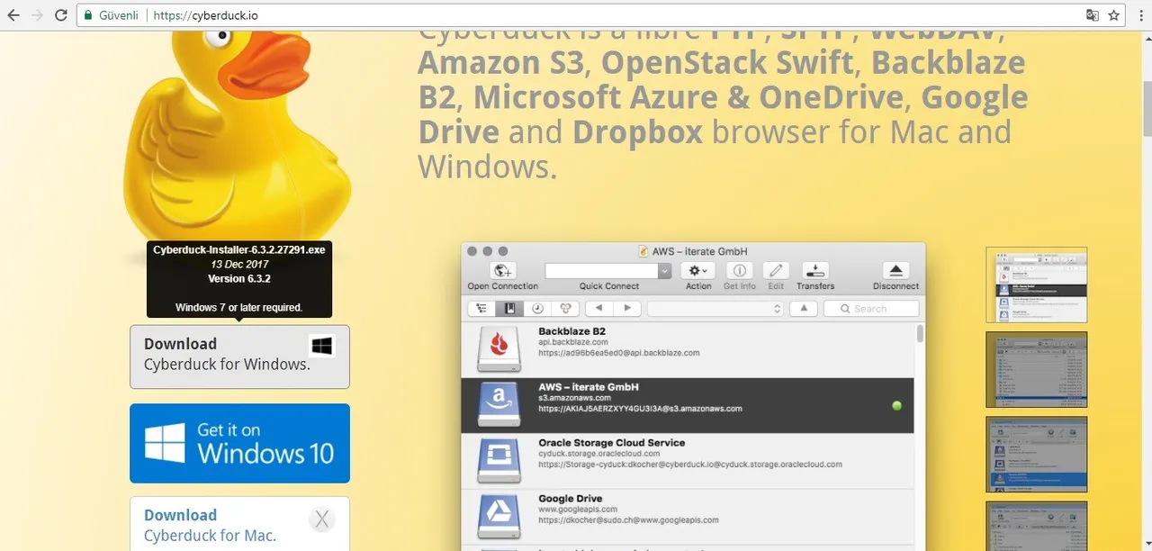Click the Get Info icon
1152x551 pixels.
point(739,270)
